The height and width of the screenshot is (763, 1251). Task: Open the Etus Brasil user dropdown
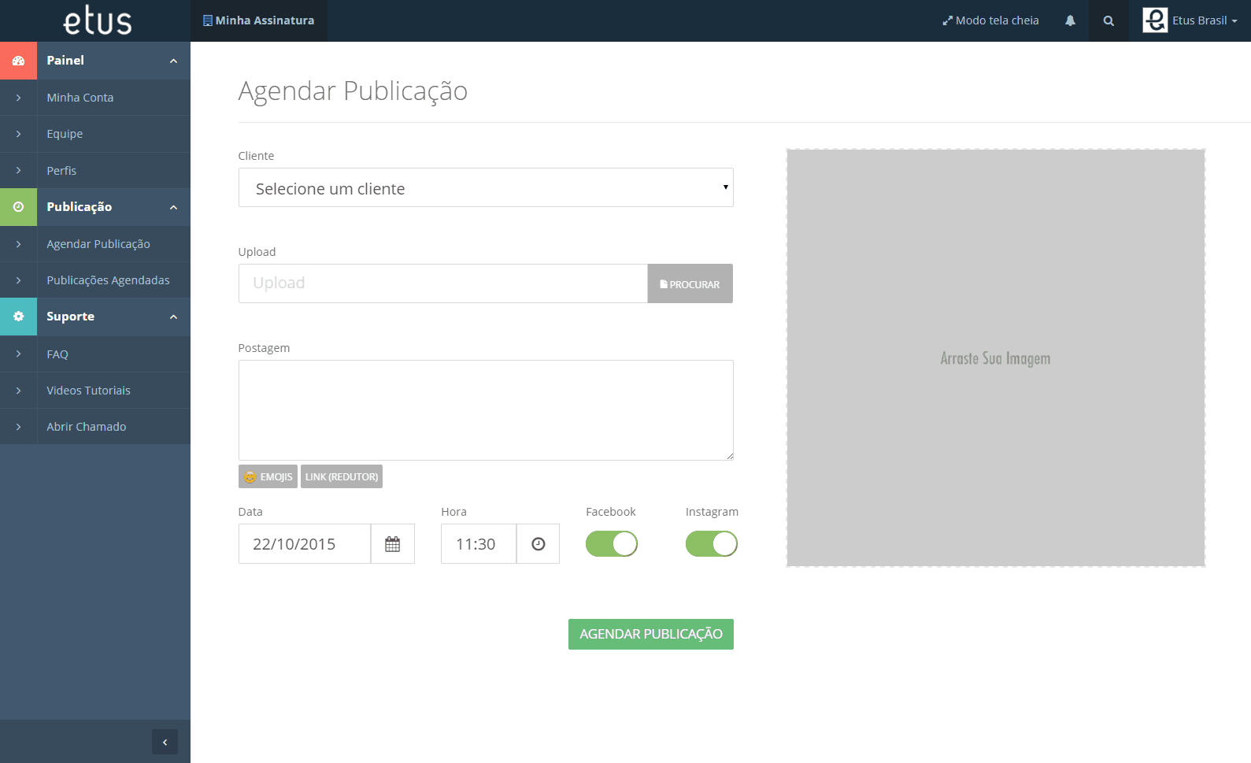[x=1190, y=20]
